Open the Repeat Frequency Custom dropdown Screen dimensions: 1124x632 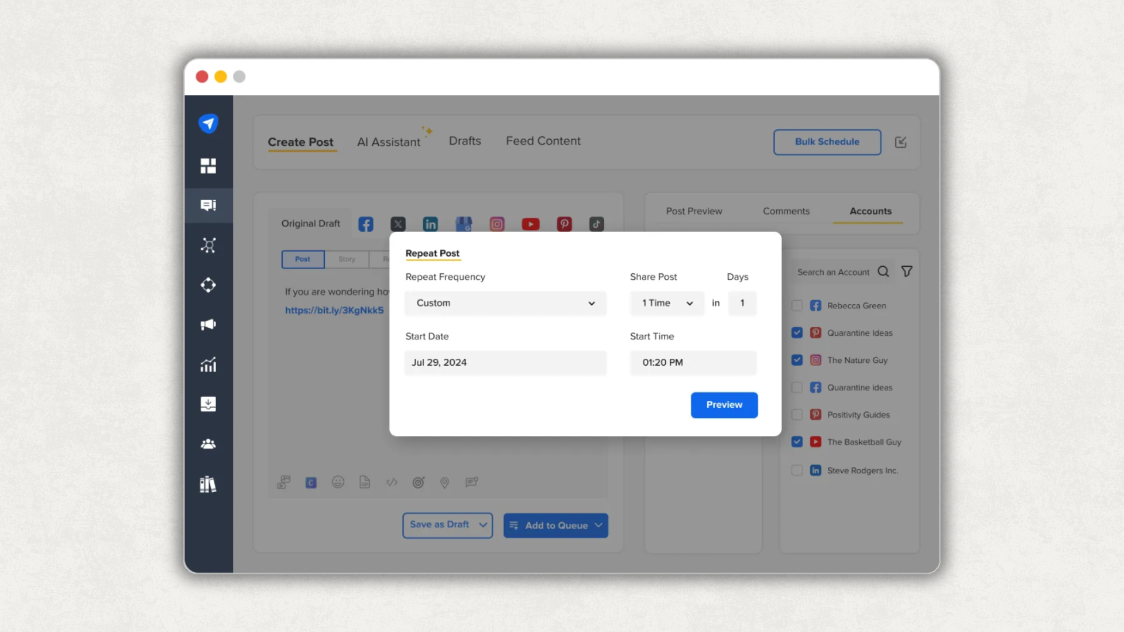505,303
